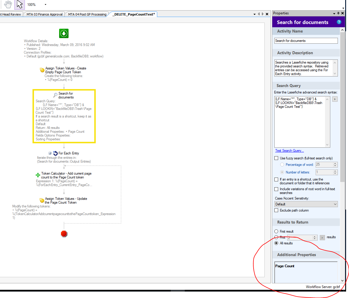Open the zoom level dropdown

click(45, 5)
